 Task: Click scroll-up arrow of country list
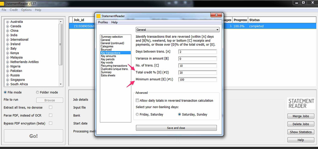coord(60,22)
